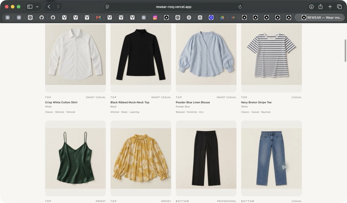This screenshot has width=347, height=203.
Task: Open a new tab with plus icon
Action: tap(330, 6)
